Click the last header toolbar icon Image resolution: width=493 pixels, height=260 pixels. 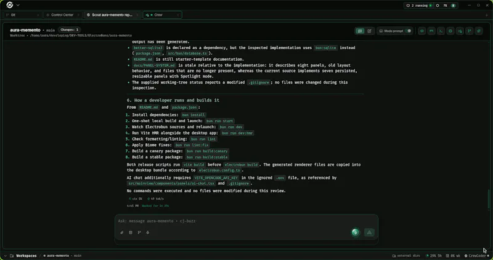[x=479, y=31]
